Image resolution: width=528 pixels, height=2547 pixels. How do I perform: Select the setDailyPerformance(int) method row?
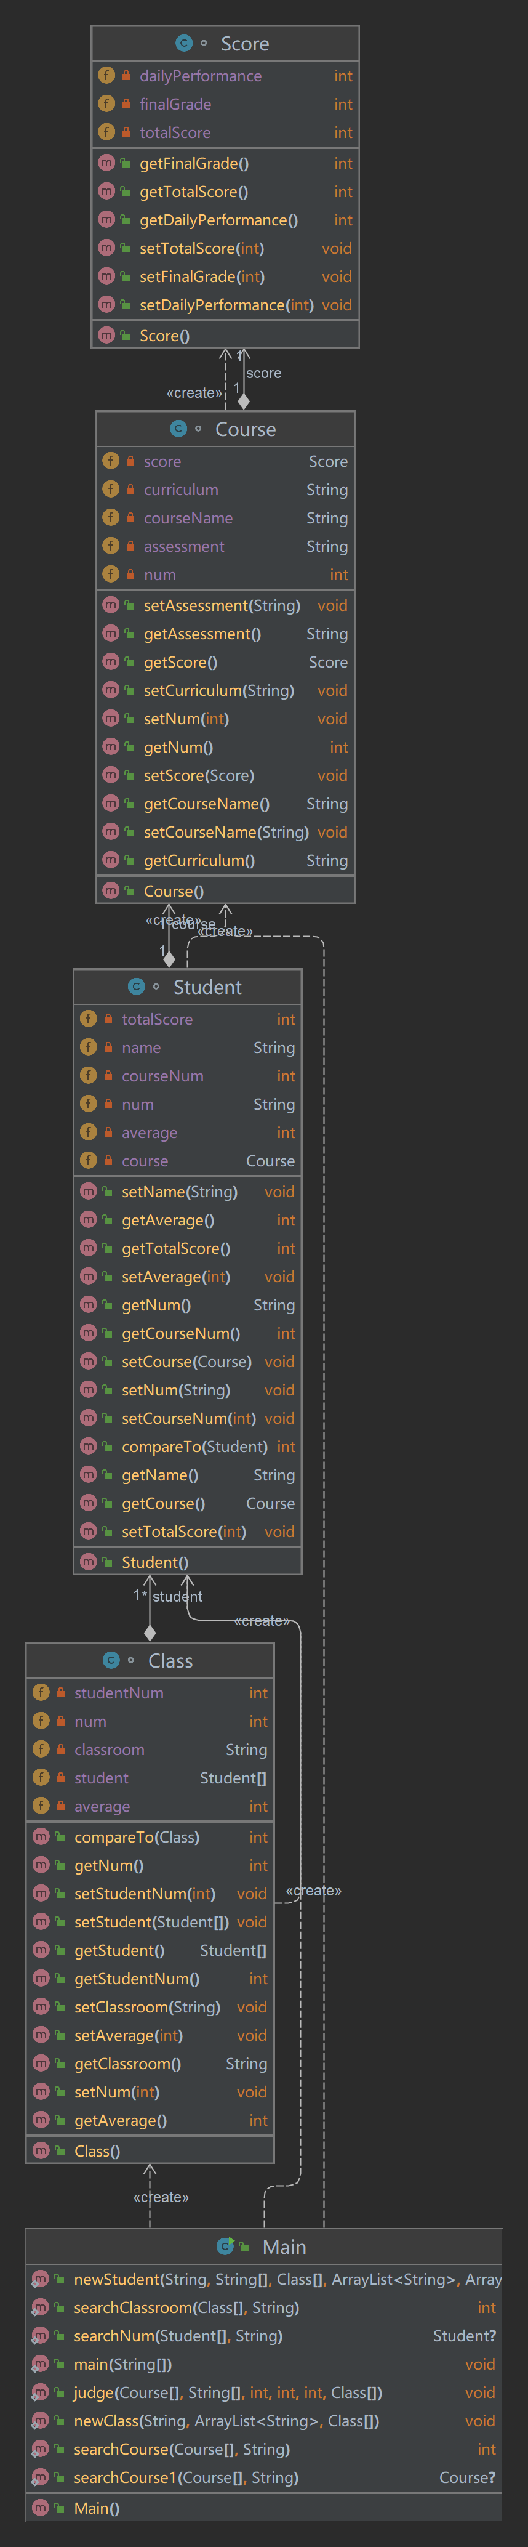pyautogui.click(x=225, y=305)
